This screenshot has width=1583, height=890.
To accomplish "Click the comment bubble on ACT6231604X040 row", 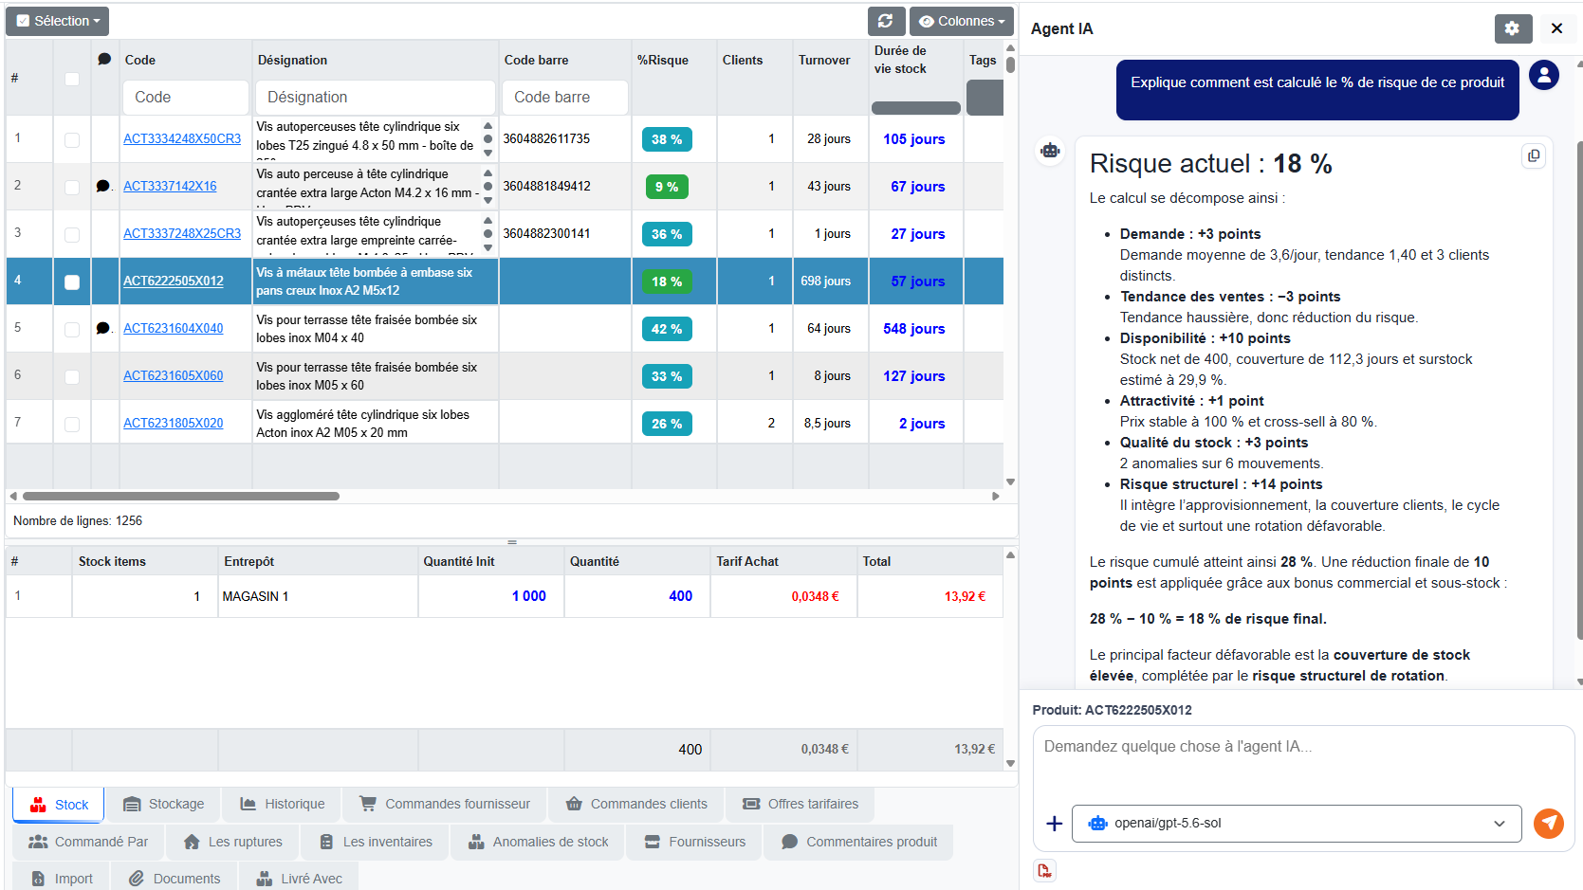I will (103, 328).
